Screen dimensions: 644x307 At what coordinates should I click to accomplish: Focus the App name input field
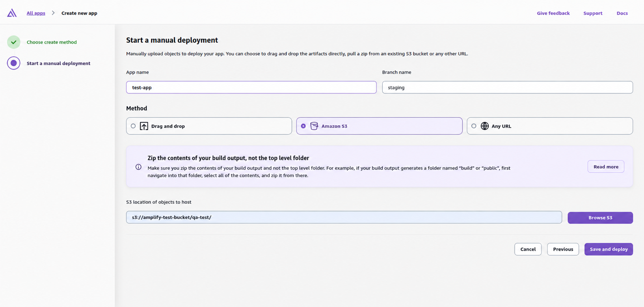[x=251, y=87]
